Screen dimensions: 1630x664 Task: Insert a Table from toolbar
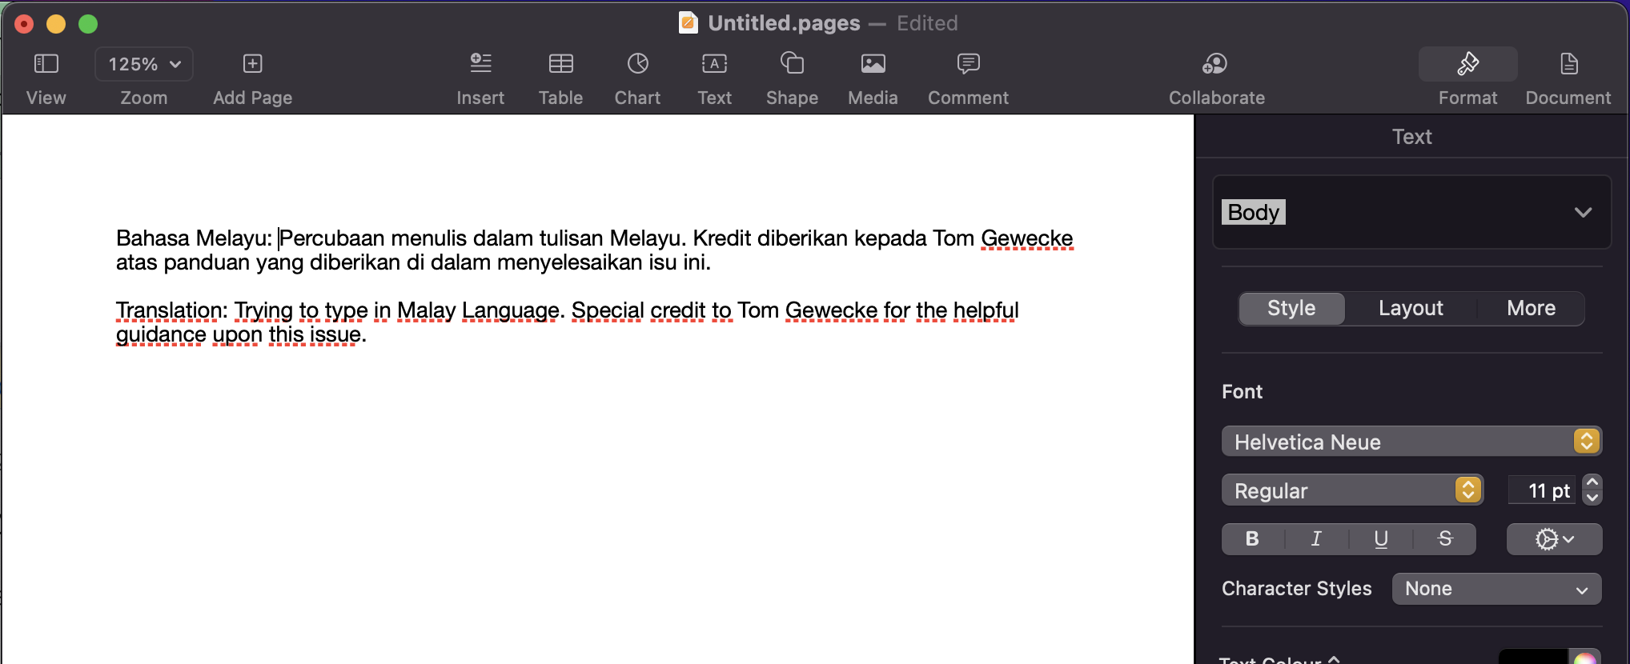(560, 63)
